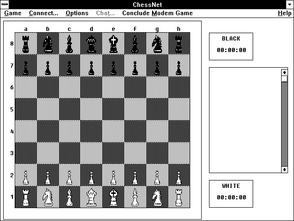Click the empty d5 square
The width and height of the screenshot is (294, 221).
(x=91, y=109)
